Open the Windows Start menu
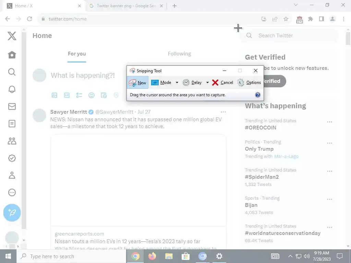The width and height of the screenshot is (351, 263). click(8, 256)
